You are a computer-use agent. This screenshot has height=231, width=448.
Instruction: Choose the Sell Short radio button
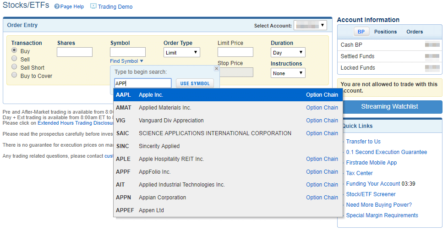click(x=14, y=67)
